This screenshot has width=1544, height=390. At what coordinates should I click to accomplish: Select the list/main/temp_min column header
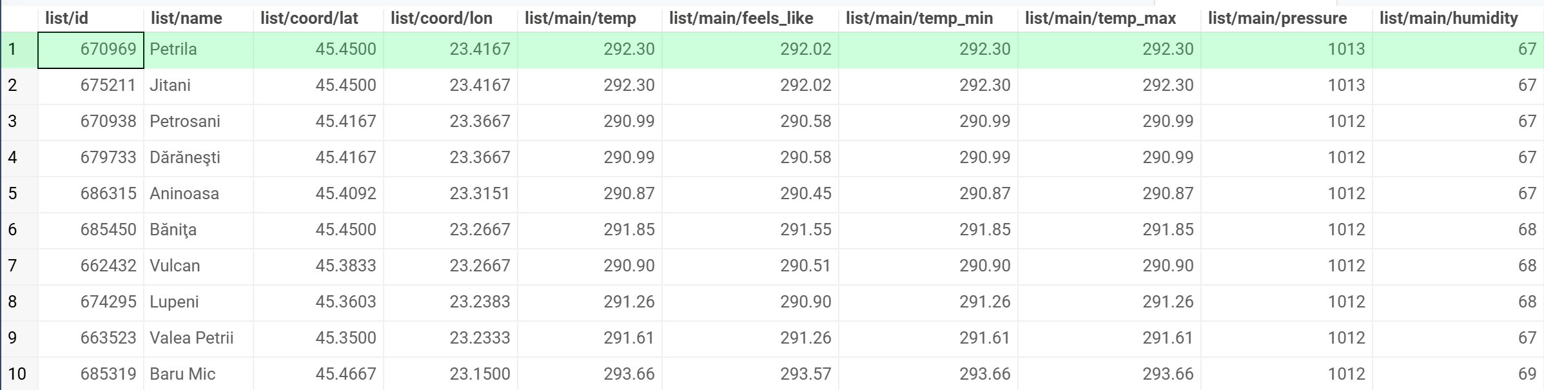pyautogui.click(x=919, y=18)
